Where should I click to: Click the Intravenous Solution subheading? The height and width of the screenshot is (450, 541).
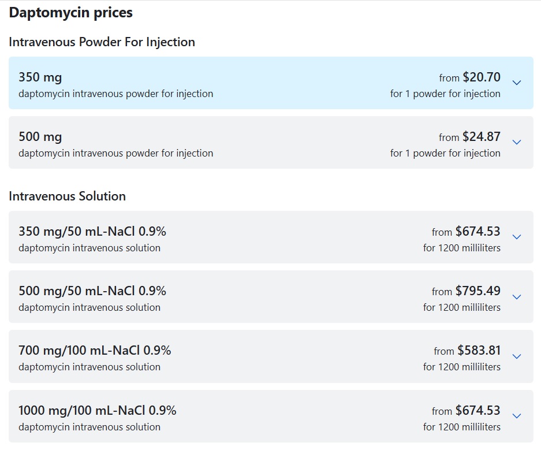pos(67,196)
